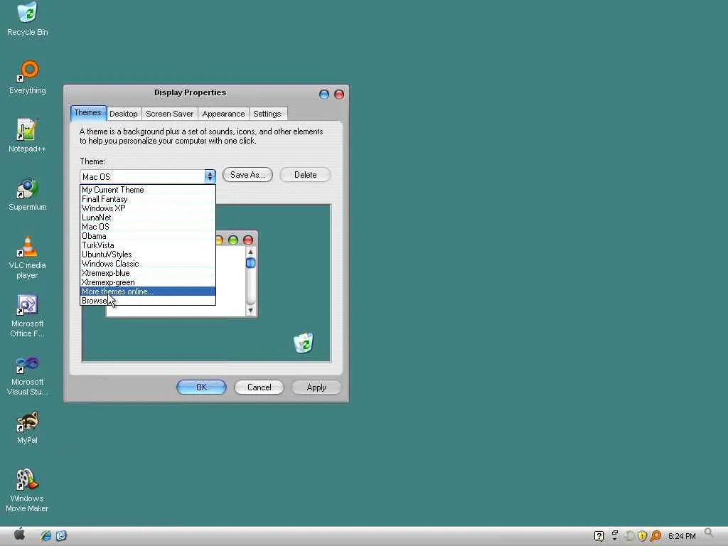This screenshot has height=546, width=728.
Task: Open Everything orange magnifier tray icon
Action: click(x=655, y=536)
